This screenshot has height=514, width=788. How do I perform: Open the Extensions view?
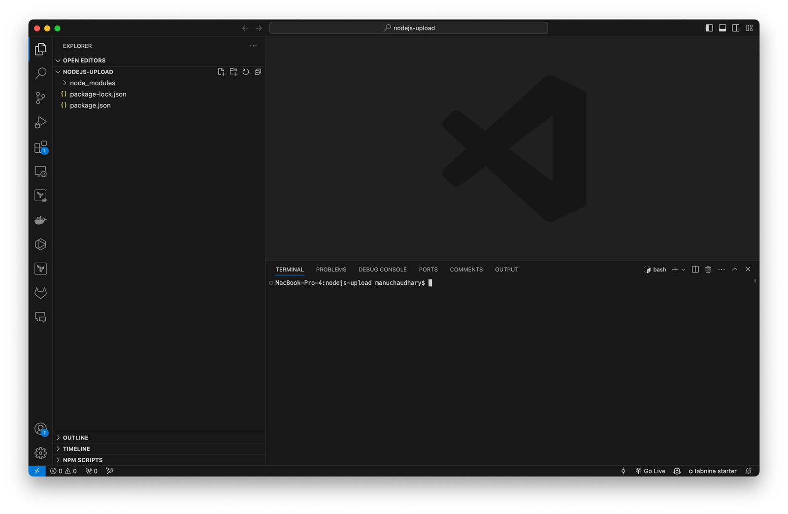pyautogui.click(x=40, y=147)
